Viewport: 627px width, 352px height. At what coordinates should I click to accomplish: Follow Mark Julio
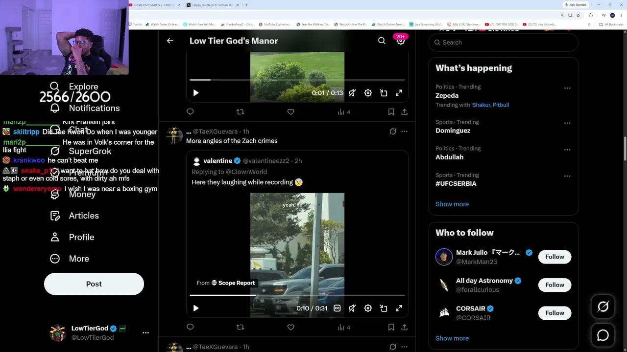point(555,257)
